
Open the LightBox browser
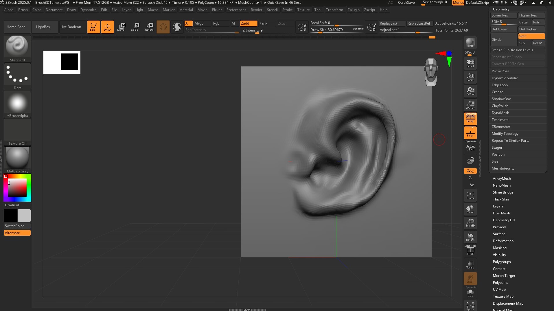point(43,27)
